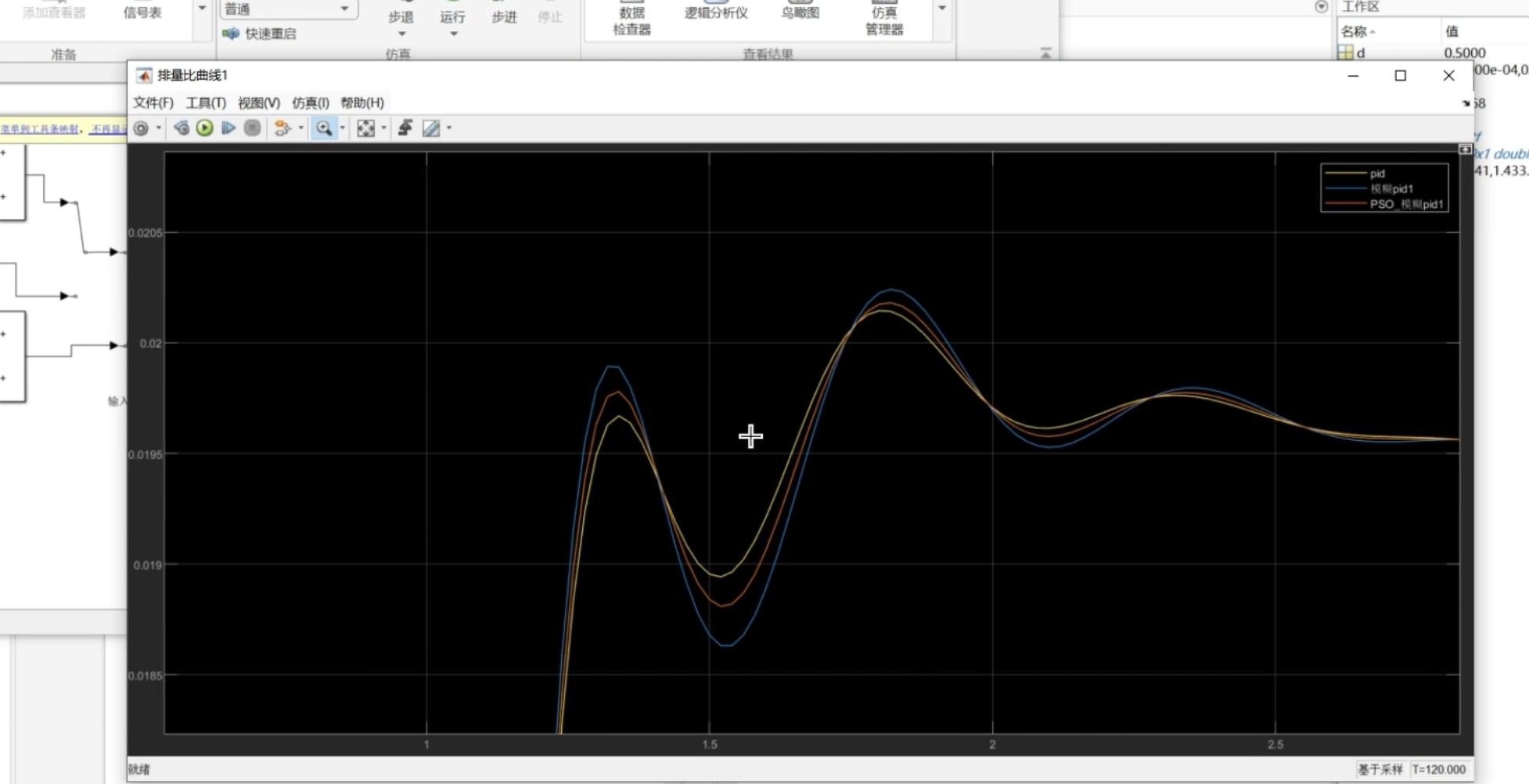Toggle the highlight signal tool in scope
The width and height of the screenshot is (1529, 784).
405,128
